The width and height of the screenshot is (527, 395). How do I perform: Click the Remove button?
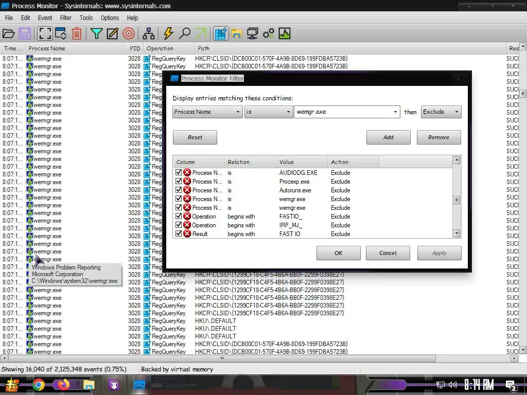(x=438, y=137)
